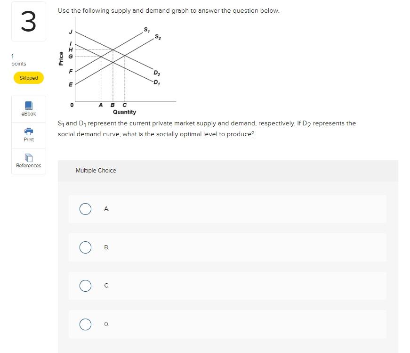The image size is (410, 353).
Task: Select answer choice C radio button
Action: (x=85, y=285)
